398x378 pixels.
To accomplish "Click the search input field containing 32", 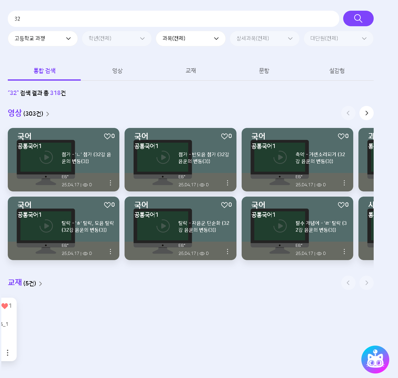I will point(173,19).
